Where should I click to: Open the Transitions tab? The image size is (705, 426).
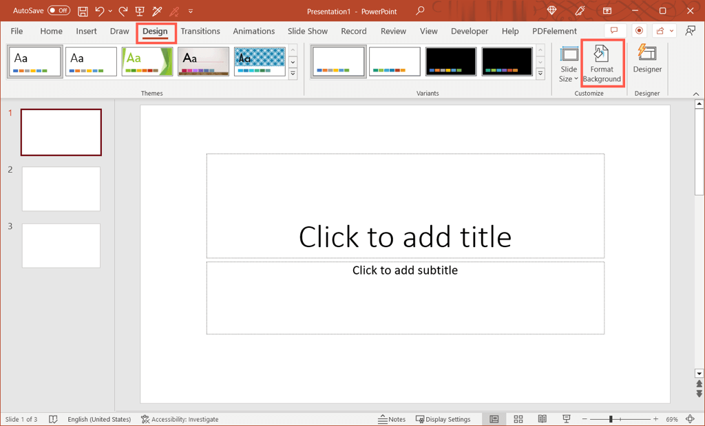tap(200, 31)
